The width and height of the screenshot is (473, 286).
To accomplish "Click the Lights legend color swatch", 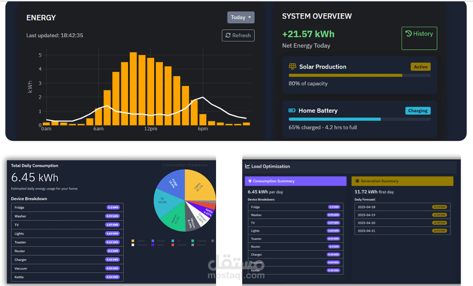I will pos(133,241).
